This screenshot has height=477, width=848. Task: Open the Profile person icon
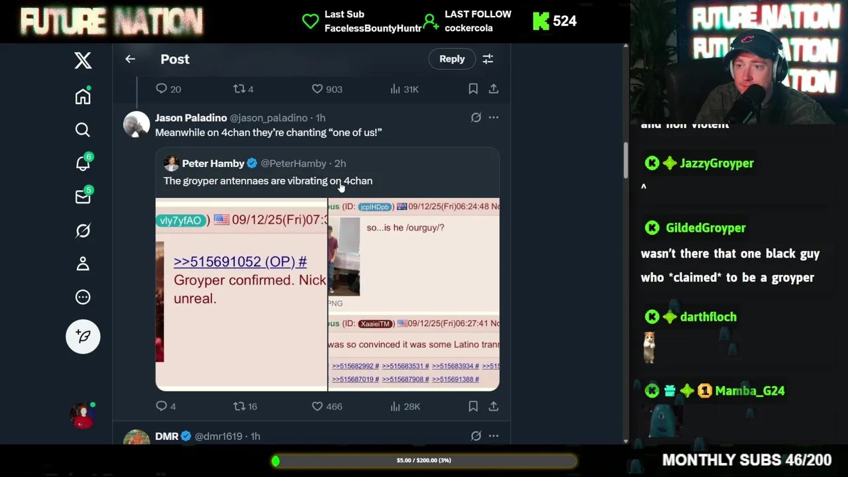click(x=83, y=264)
